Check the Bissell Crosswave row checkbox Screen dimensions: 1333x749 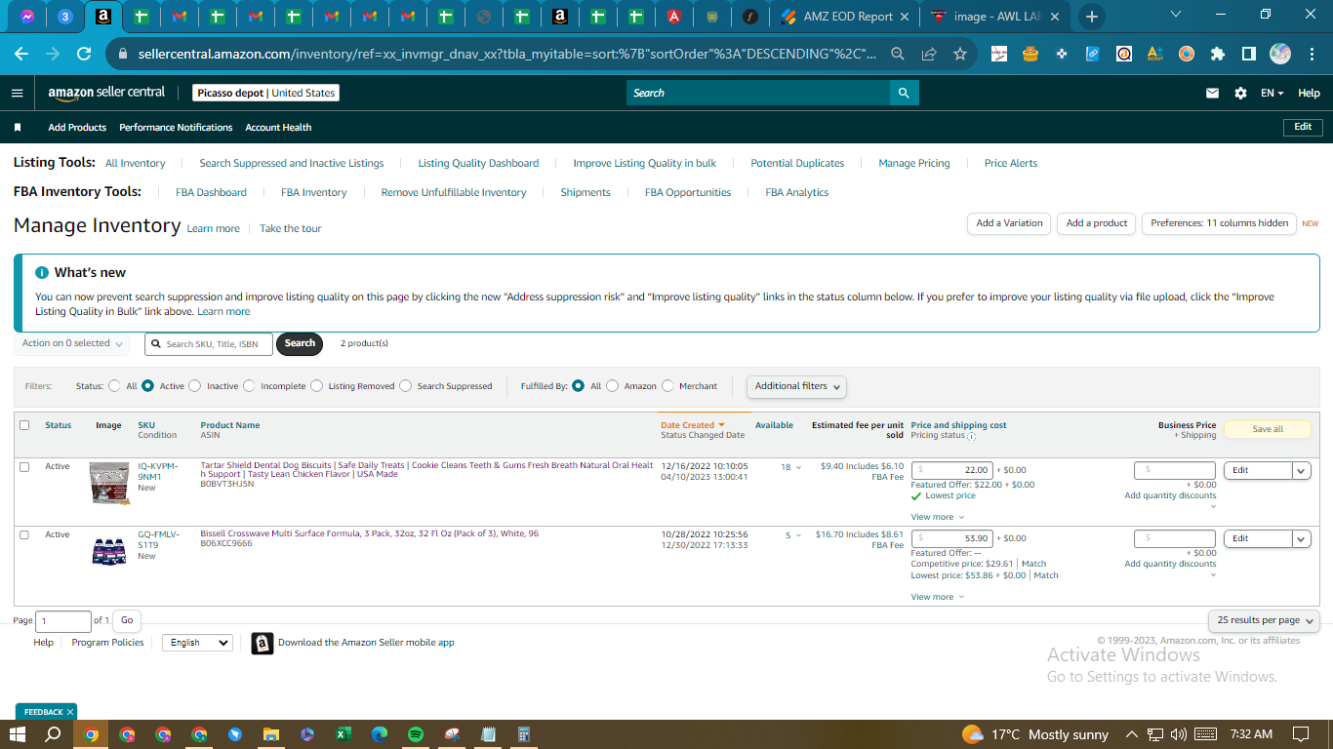(x=24, y=535)
